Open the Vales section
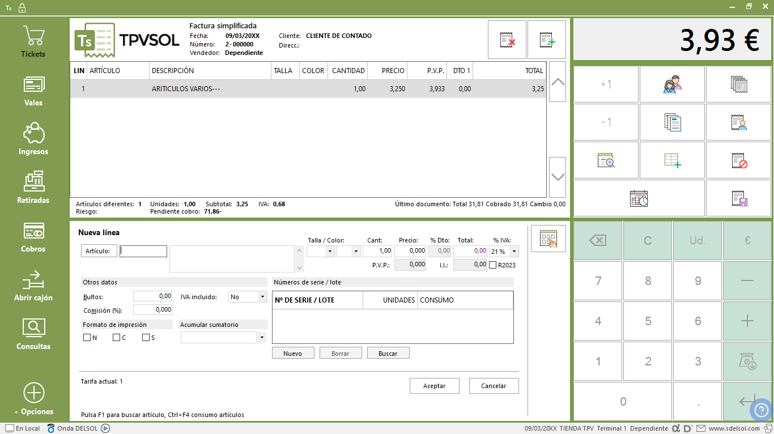This screenshot has width=774, height=434. point(33,91)
